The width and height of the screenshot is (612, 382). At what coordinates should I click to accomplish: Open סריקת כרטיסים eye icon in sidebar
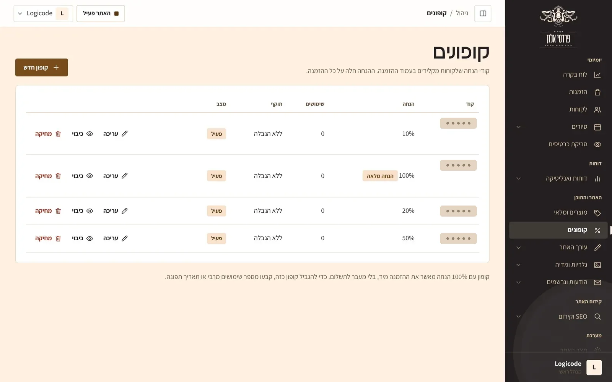coord(597,144)
